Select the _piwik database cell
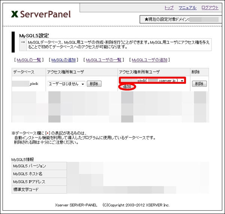 click(29, 84)
